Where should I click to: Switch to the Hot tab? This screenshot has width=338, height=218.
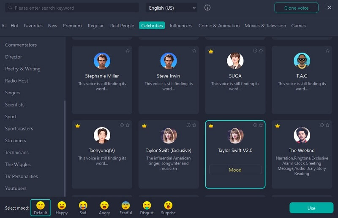coord(14,26)
